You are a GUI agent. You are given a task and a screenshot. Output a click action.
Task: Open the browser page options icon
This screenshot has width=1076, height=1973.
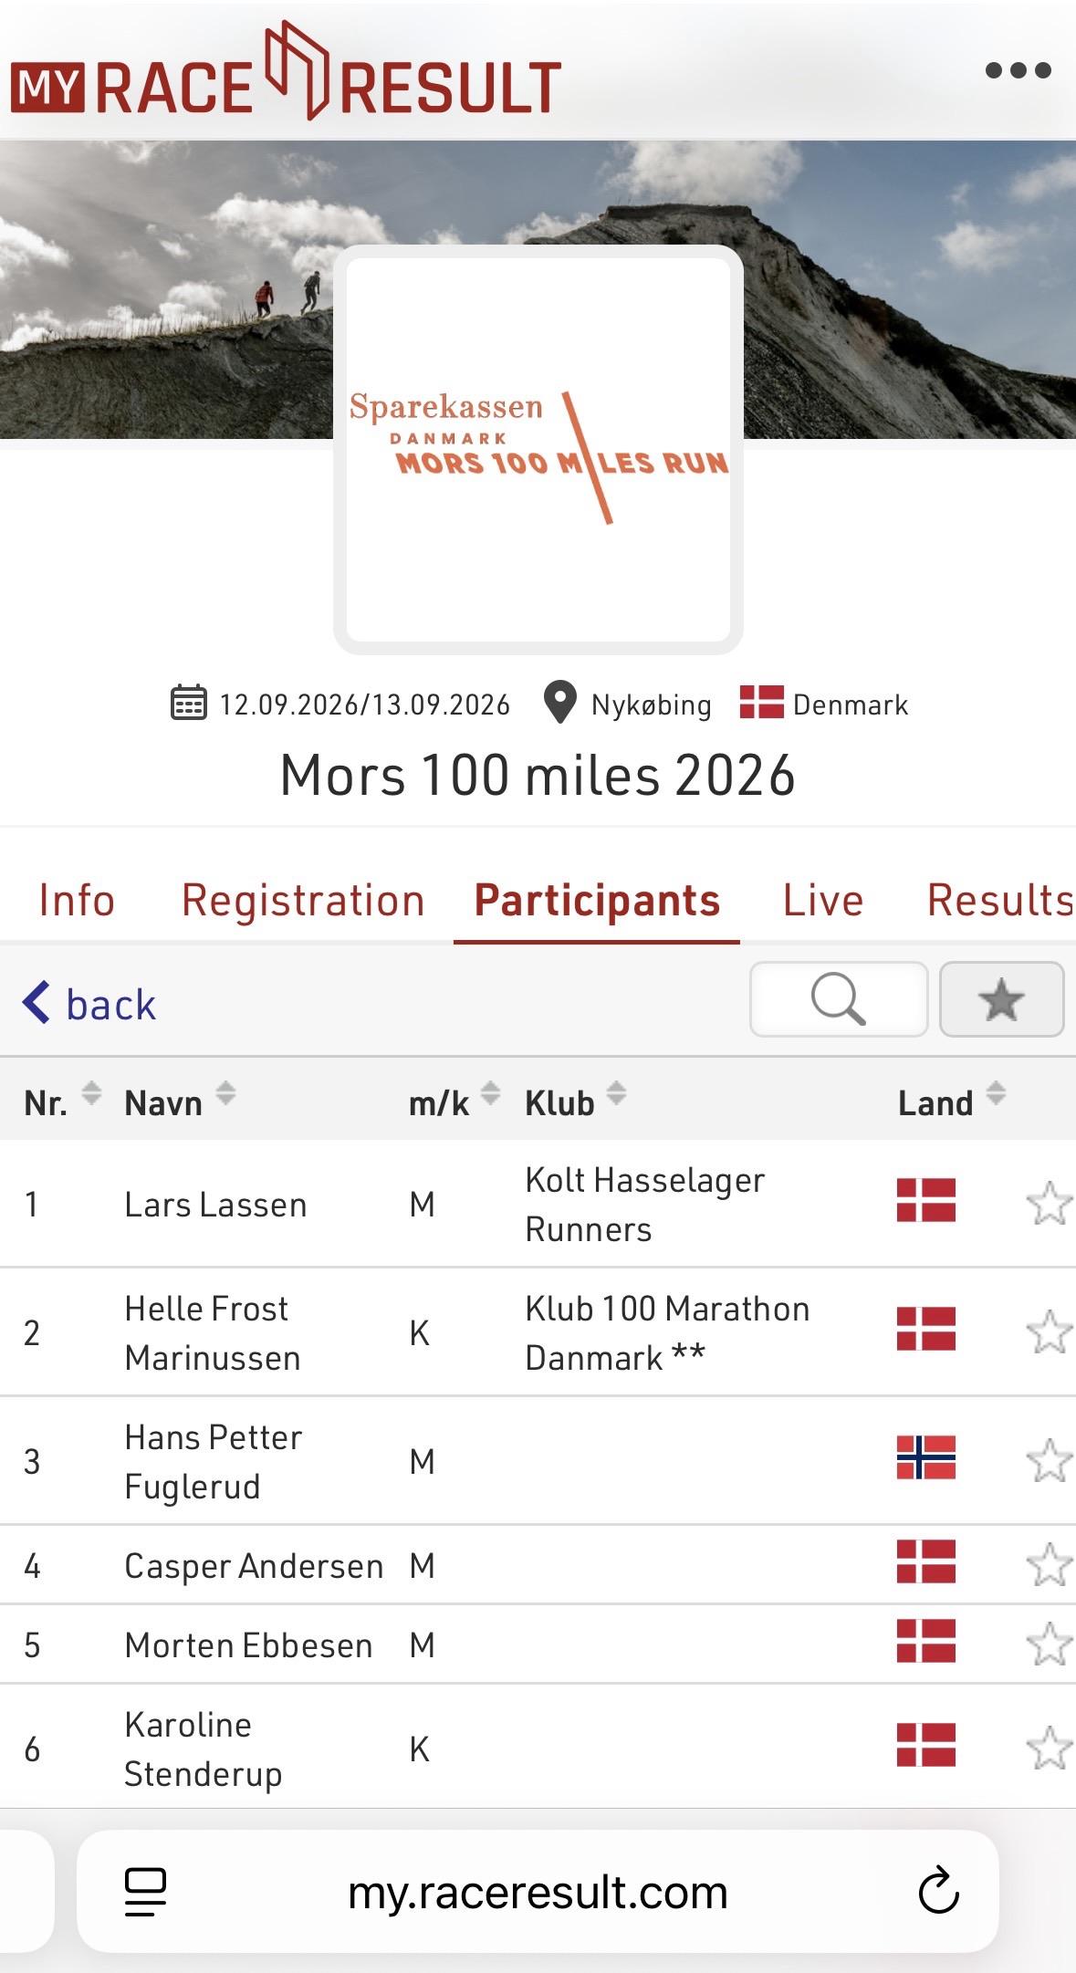[145, 1891]
